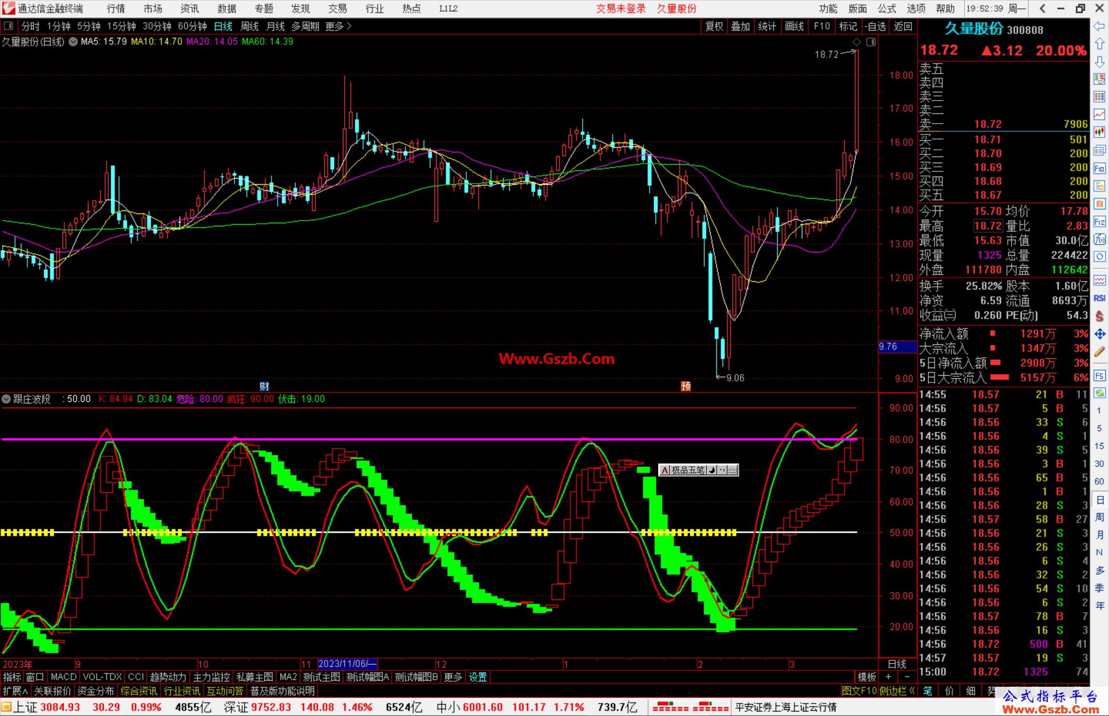Image resolution: width=1109 pixels, height=716 pixels.
Task: Select the 1-minute period in right sidebar
Action: click(1099, 411)
